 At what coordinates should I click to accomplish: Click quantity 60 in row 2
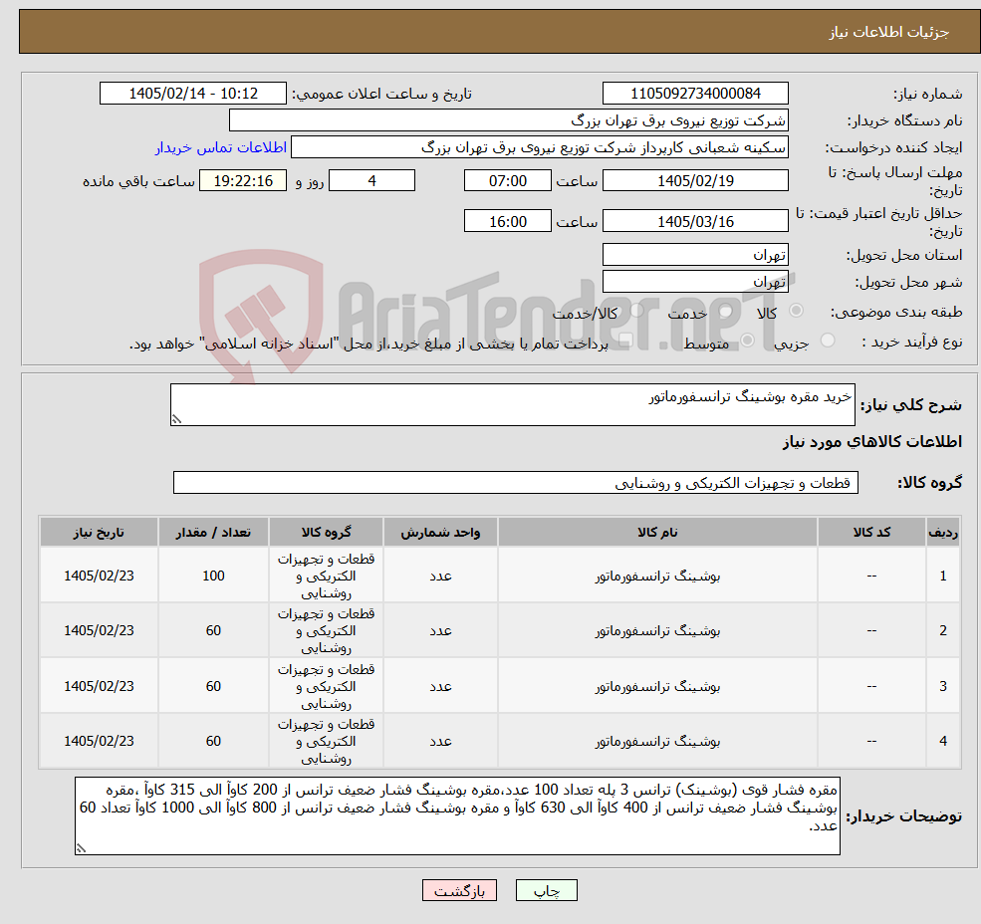click(213, 630)
